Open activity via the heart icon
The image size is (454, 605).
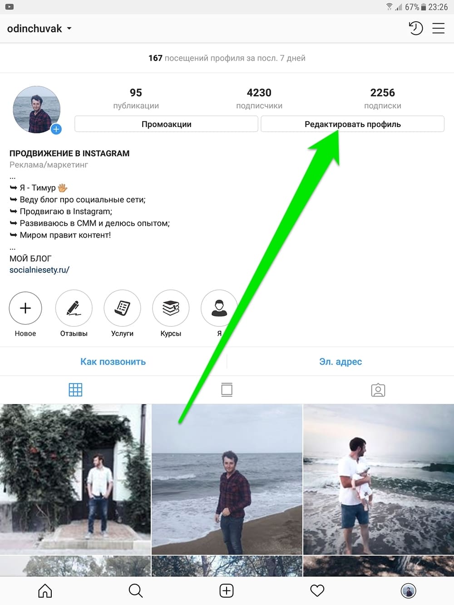[317, 590]
